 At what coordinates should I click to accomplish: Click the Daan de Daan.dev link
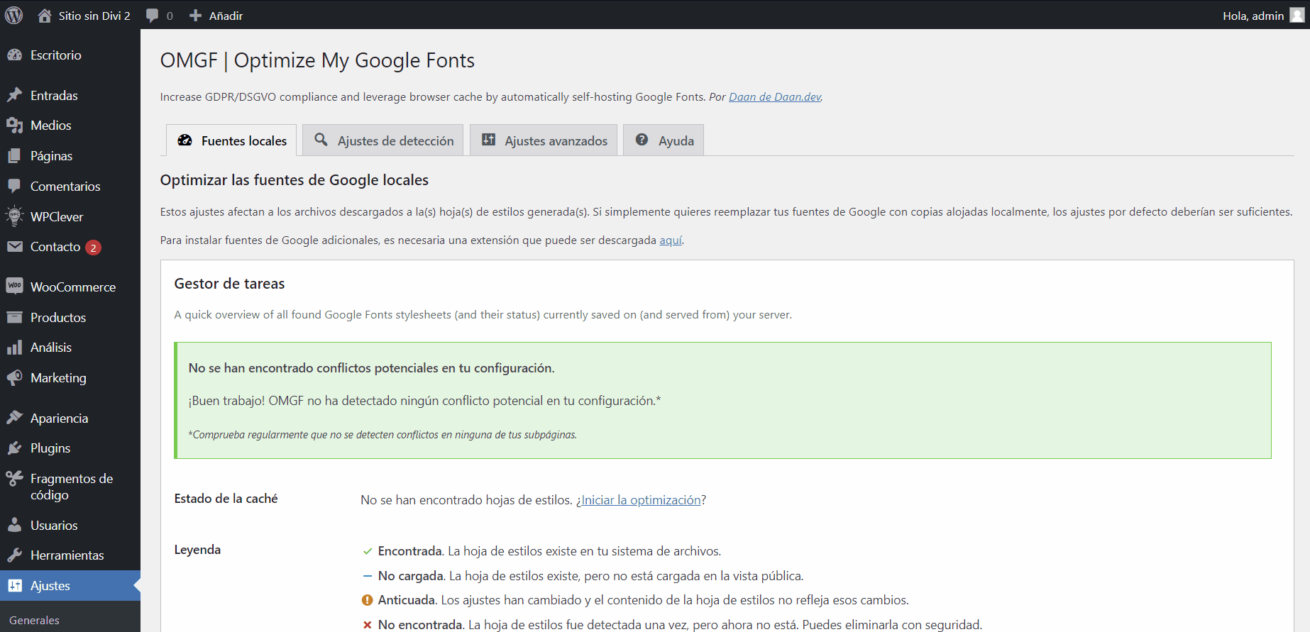click(774, 97)
